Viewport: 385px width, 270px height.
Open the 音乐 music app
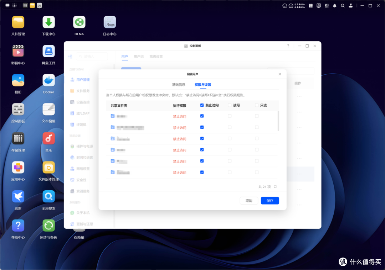(48, 138)
